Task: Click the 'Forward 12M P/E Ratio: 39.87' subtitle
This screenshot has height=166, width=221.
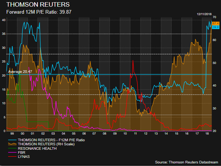Action: tap(39, 12)
